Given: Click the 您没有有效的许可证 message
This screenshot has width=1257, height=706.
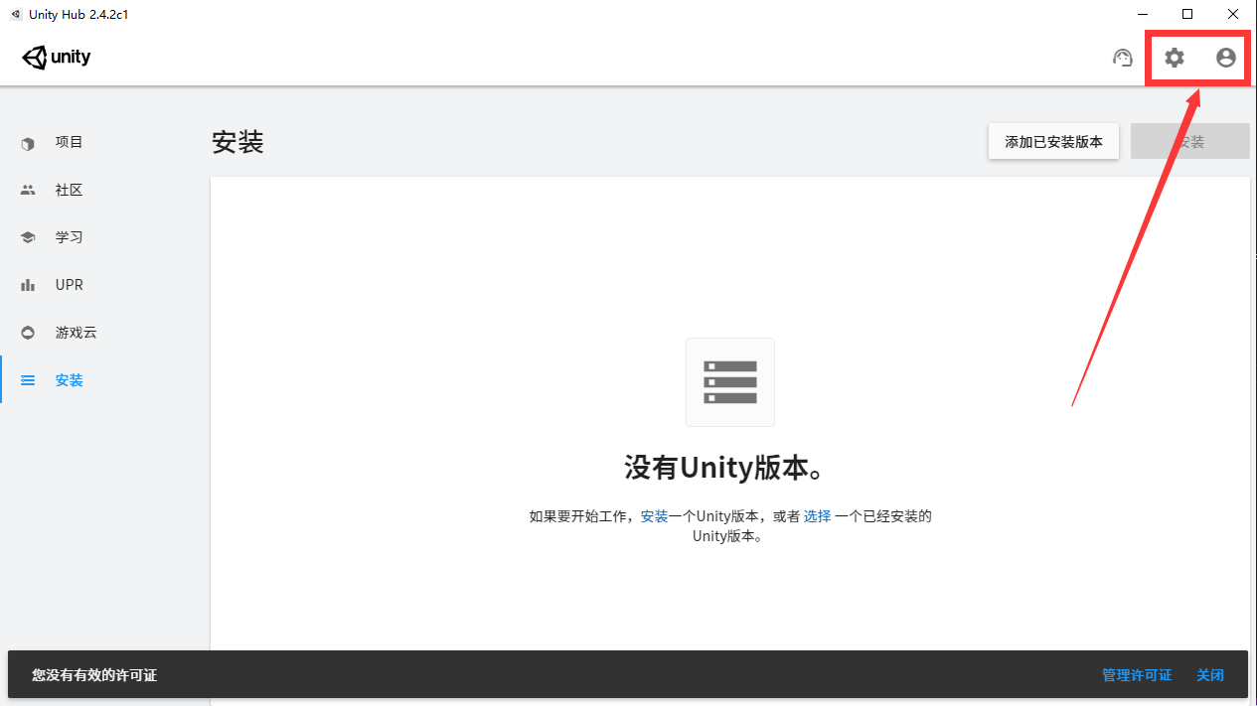Looking at the screenshot, I should [94, 675].
